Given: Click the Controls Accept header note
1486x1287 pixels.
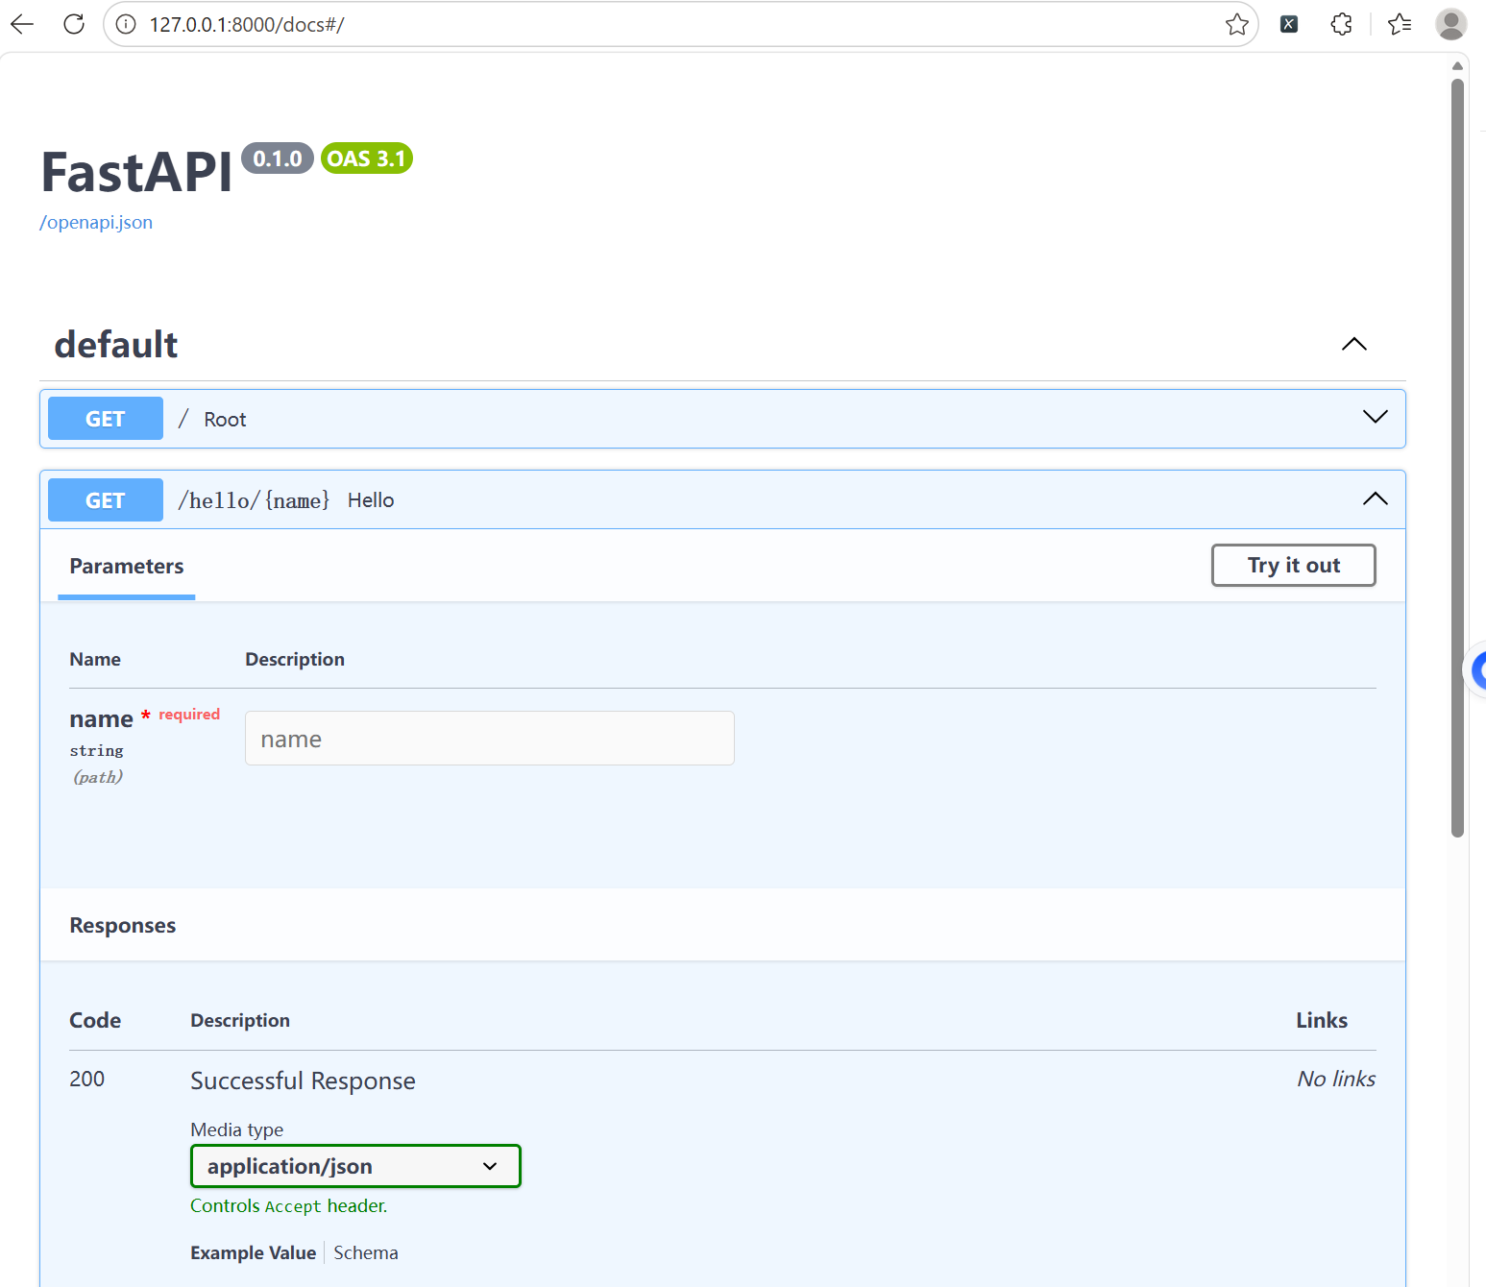Looking at the screenshot, I should click(289, 1205).
